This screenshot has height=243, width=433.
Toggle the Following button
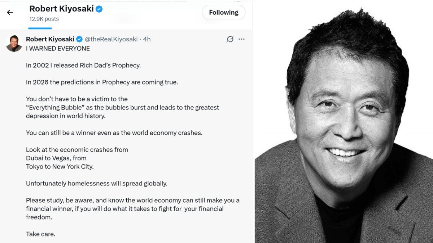(x=223, y=12)
